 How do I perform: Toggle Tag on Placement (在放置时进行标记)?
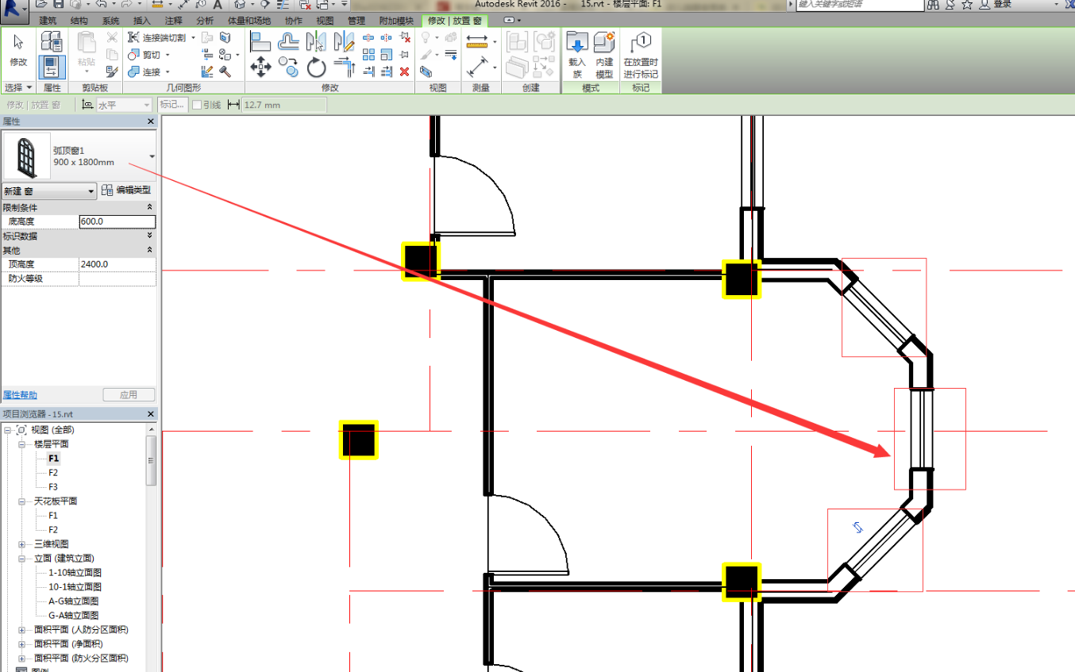tap(640, 54)
